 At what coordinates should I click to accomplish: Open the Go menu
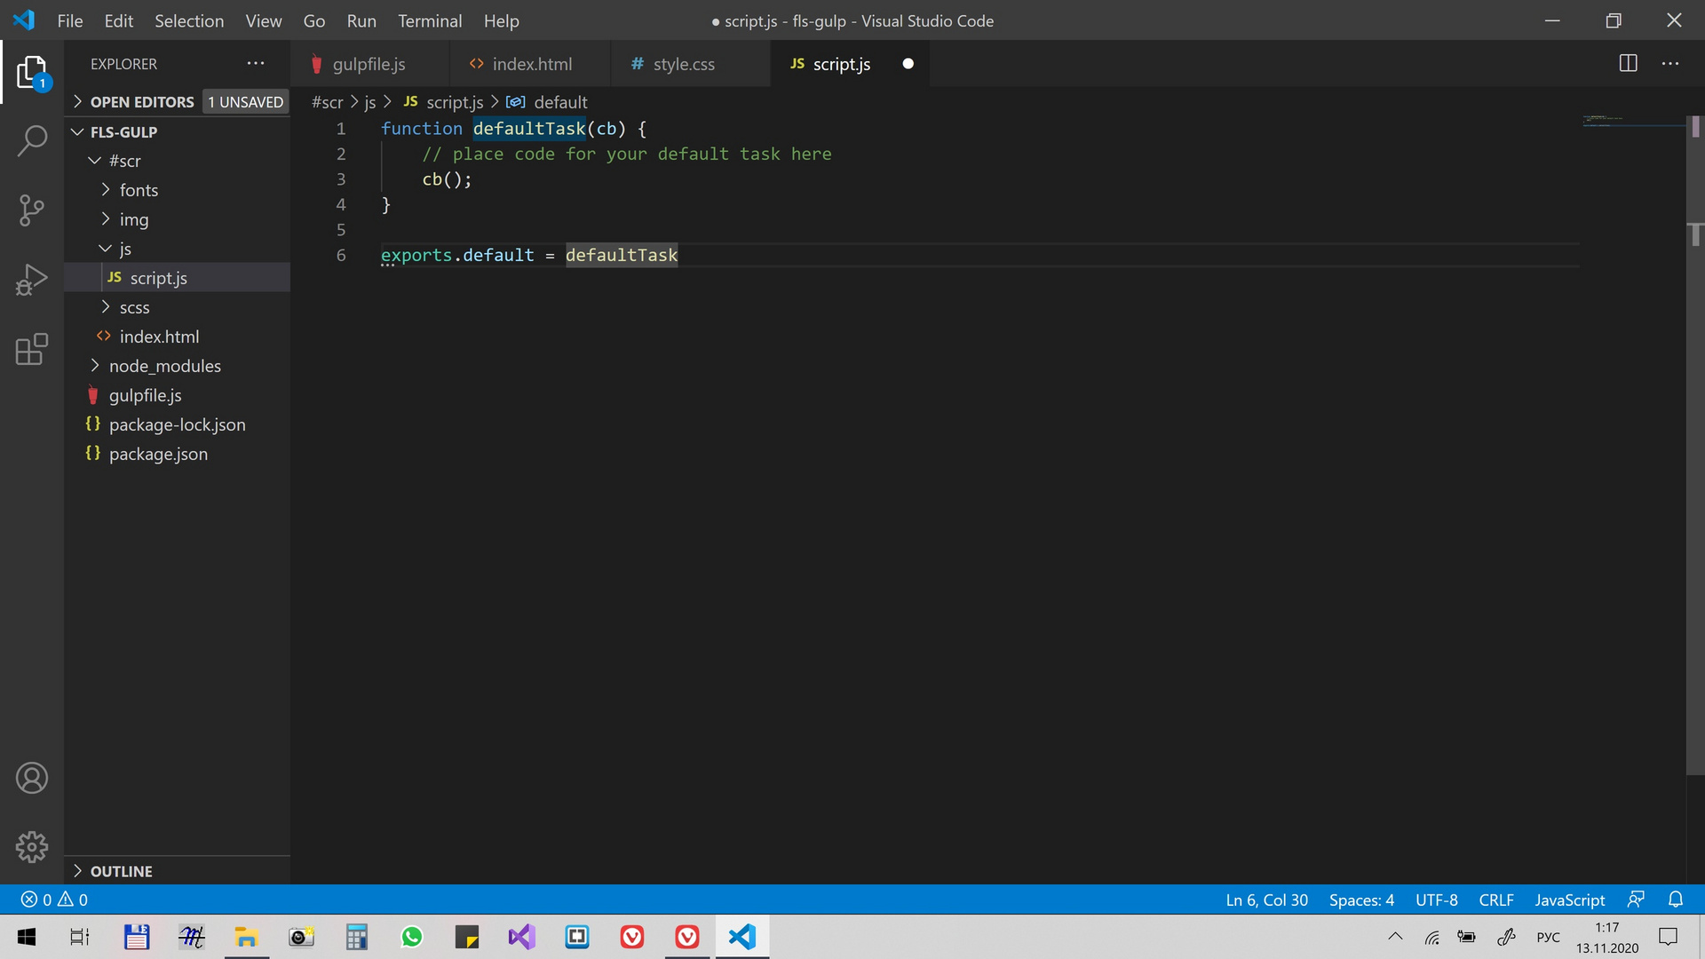tap(314, 20)
